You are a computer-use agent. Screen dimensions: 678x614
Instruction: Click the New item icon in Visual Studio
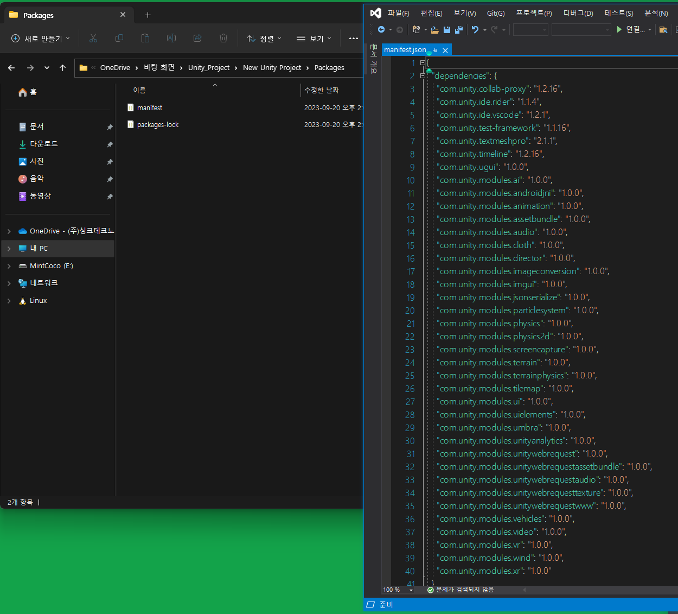pyautogui.click(x=417, y=29)
